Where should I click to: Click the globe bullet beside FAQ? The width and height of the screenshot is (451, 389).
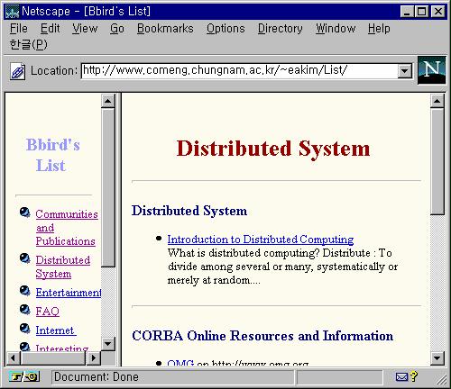tap(25, 310)
